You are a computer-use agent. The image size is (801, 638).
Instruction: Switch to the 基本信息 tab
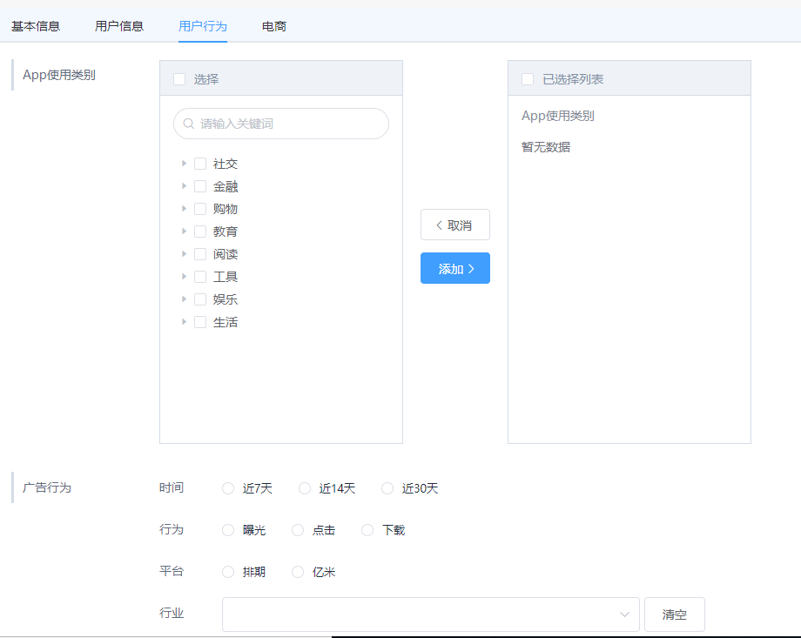pos(35,26)
